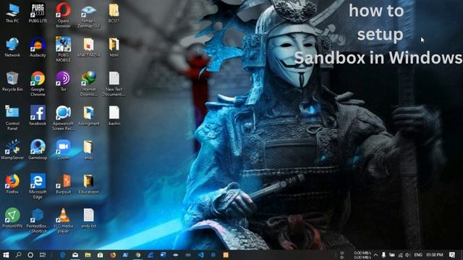Image resolution: width=463 pixels, height=260 pixels.
Task: Open Cortana from the taskbar
Action: click(30, 255)
